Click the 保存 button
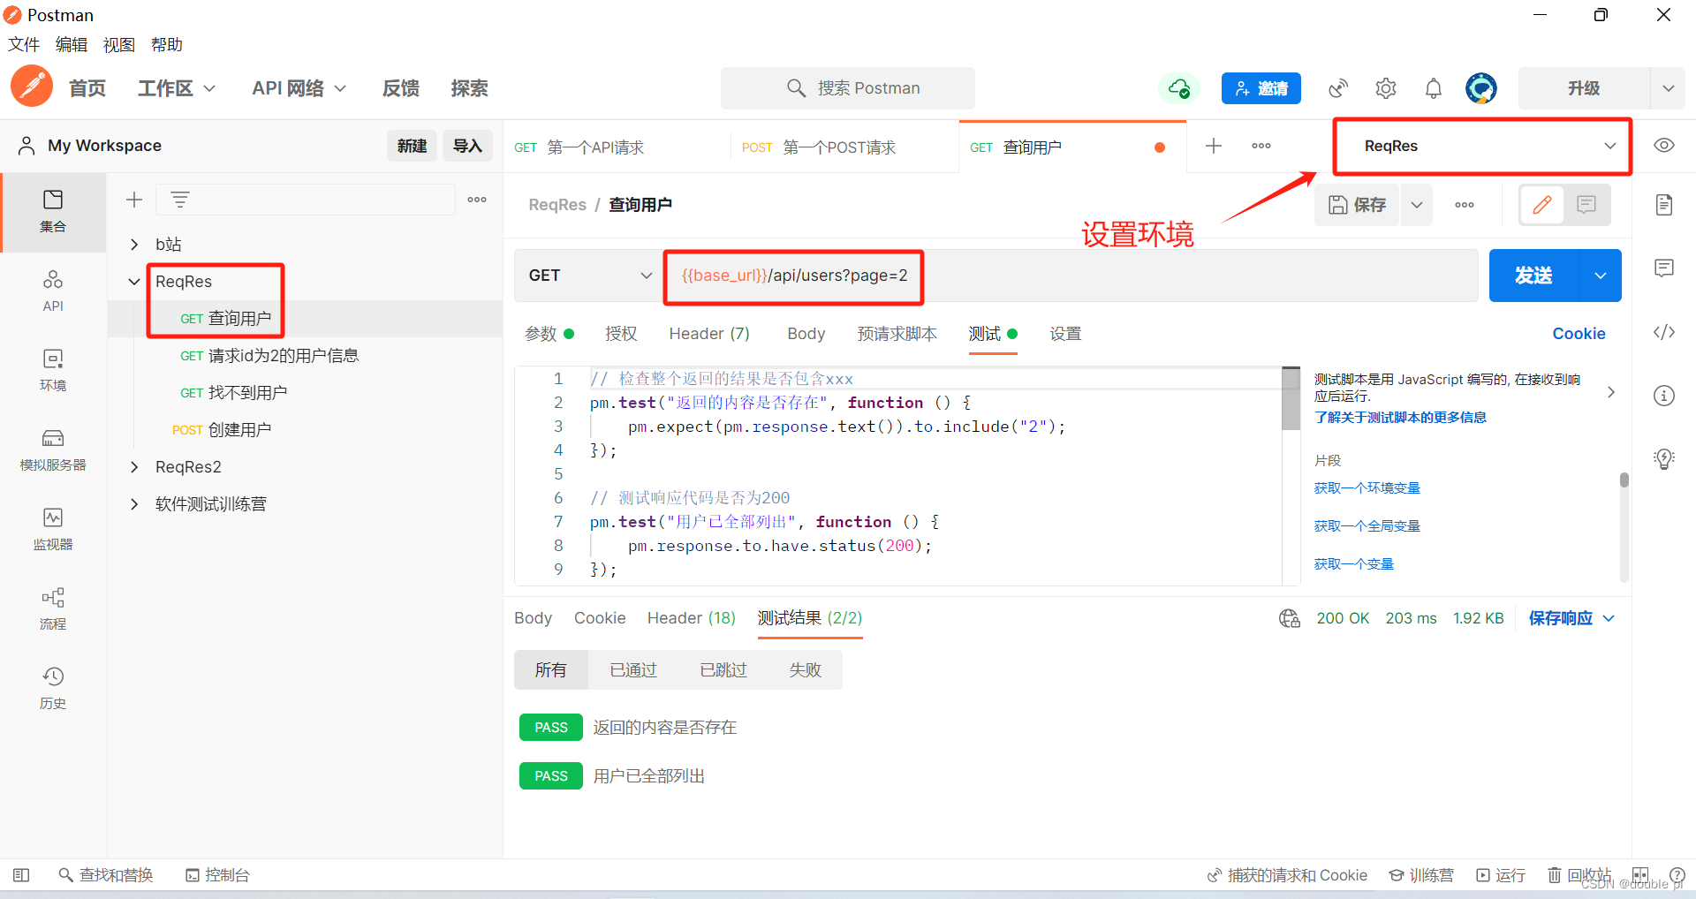This screenshot has width=1696, height=899. click(x=1357, y=205)
